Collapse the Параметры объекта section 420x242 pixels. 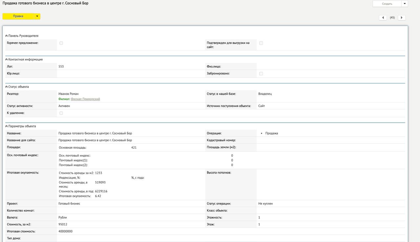point(7,126)
